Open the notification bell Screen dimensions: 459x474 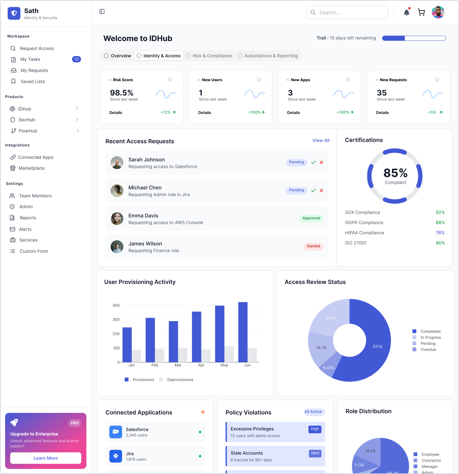[x=406, y=12]
